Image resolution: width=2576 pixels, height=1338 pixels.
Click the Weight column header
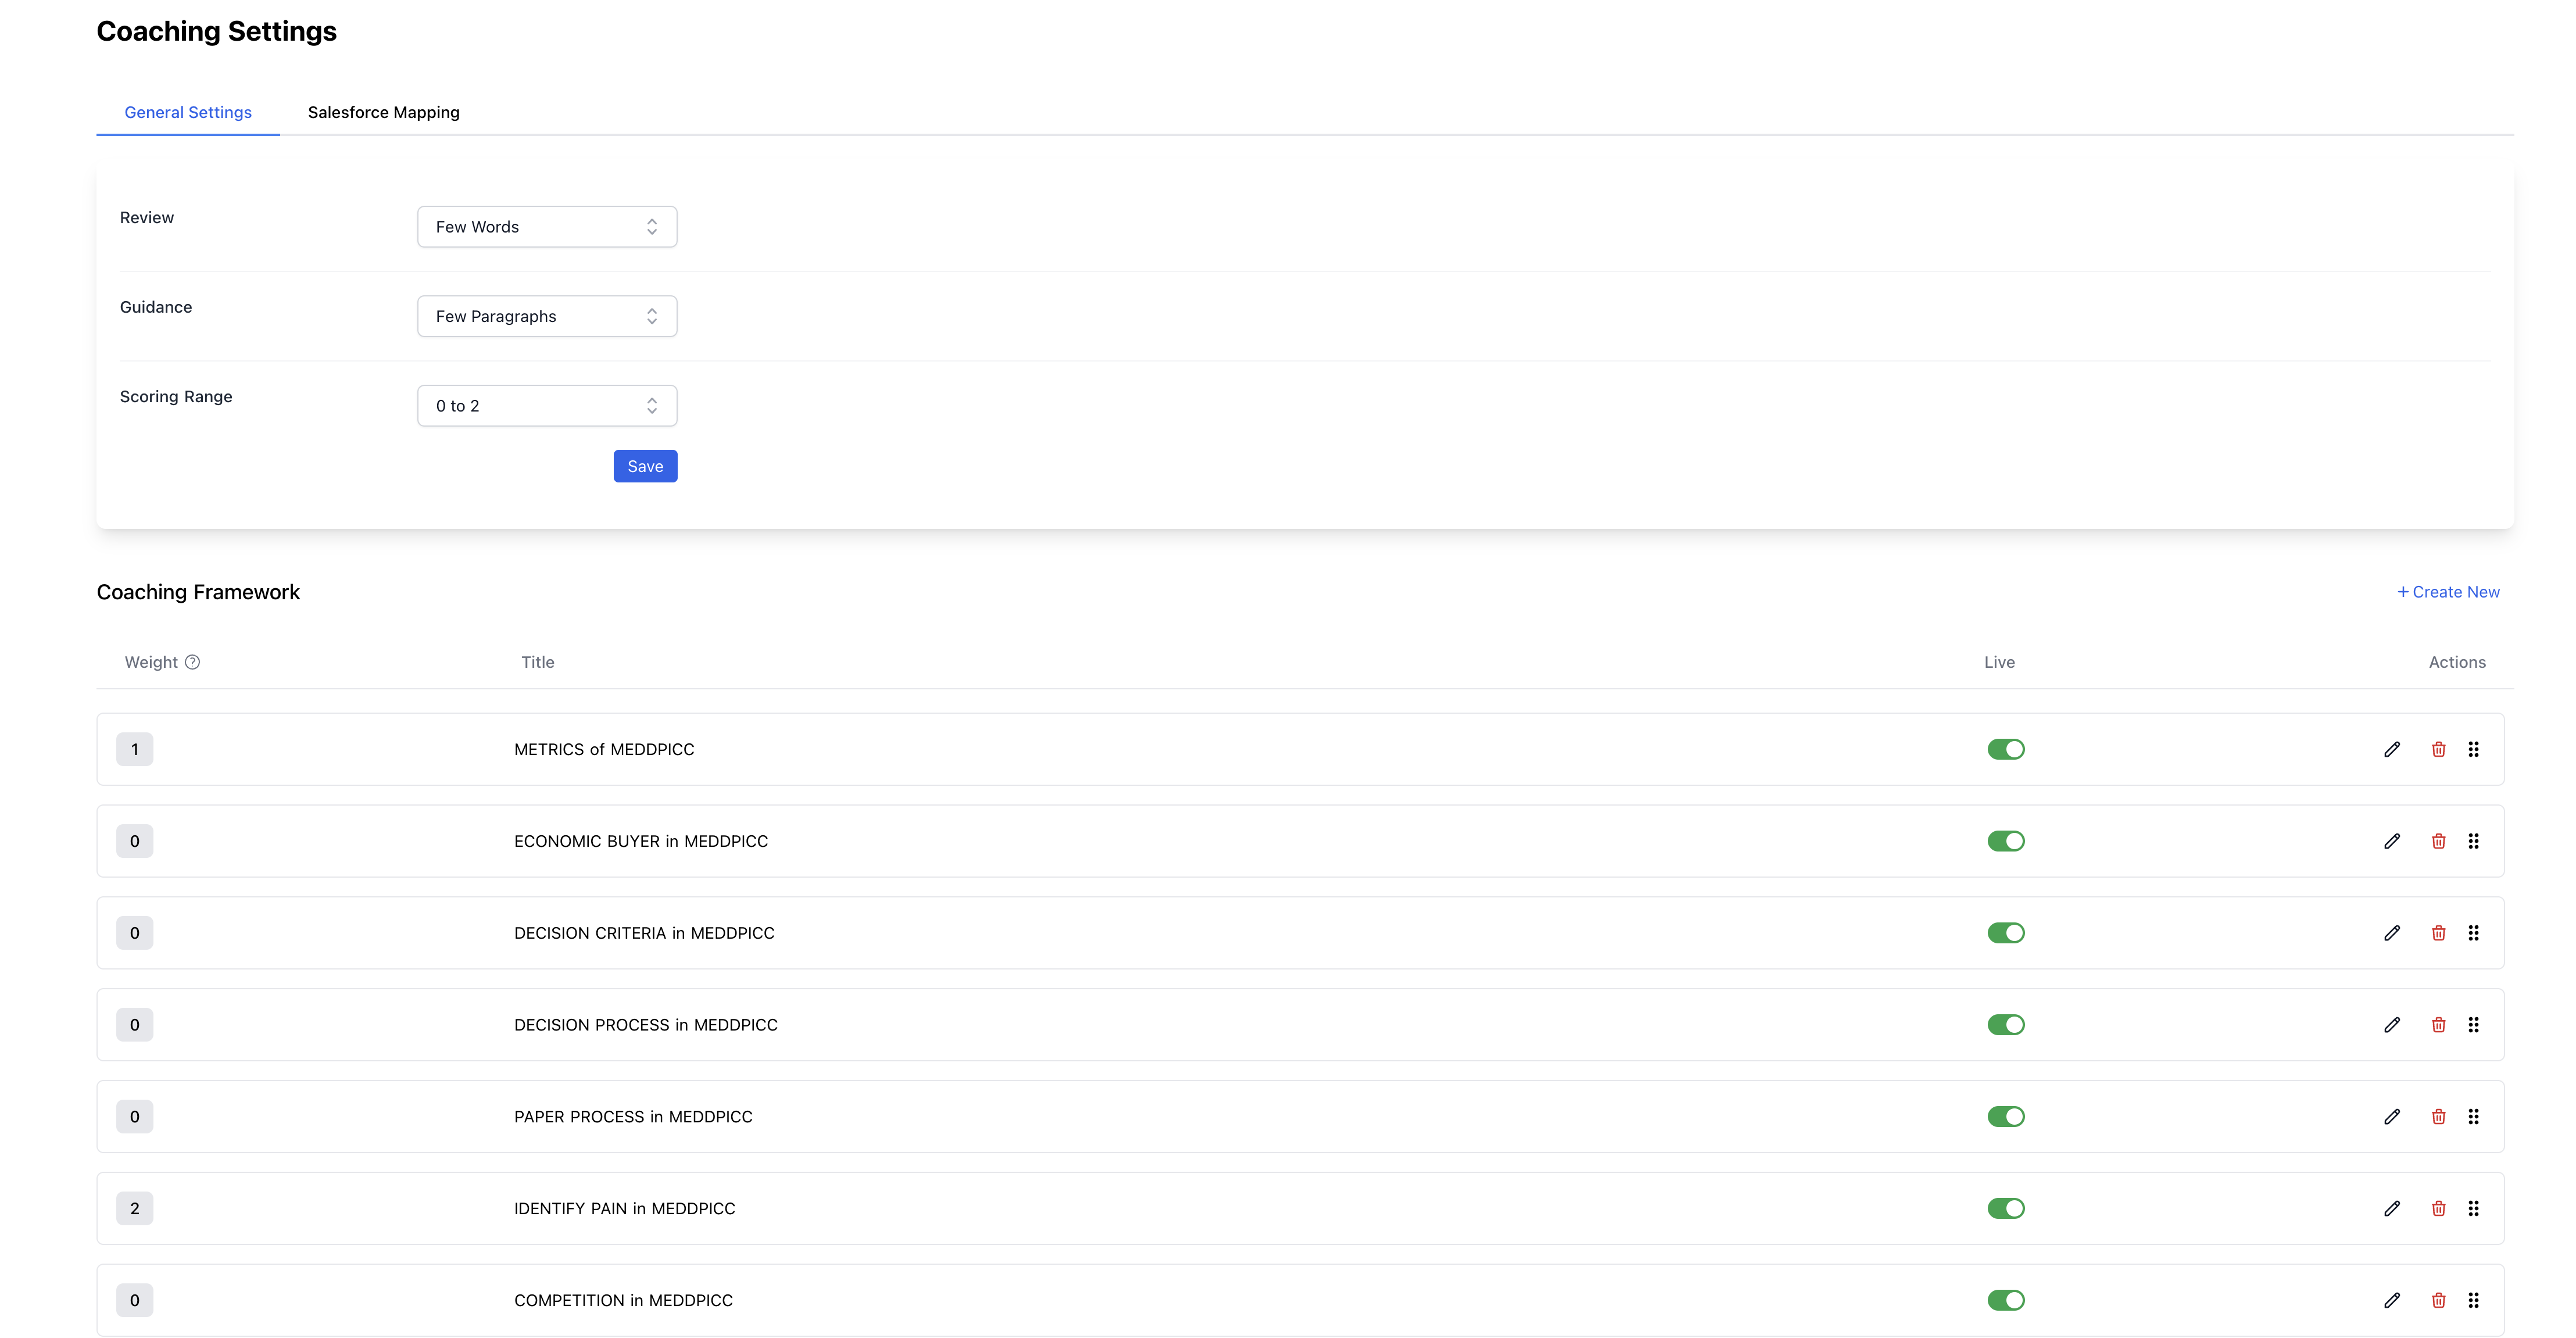click(x=151, y=662)
